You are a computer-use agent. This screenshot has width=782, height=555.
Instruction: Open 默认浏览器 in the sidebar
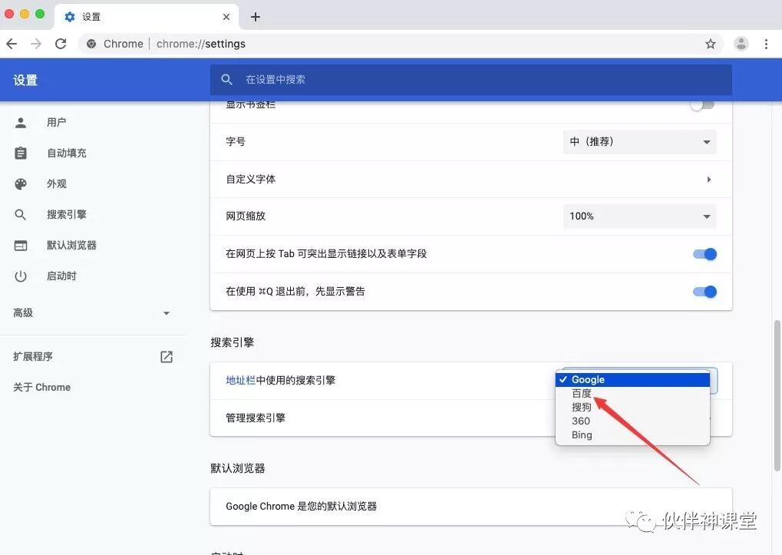(71, 246)
